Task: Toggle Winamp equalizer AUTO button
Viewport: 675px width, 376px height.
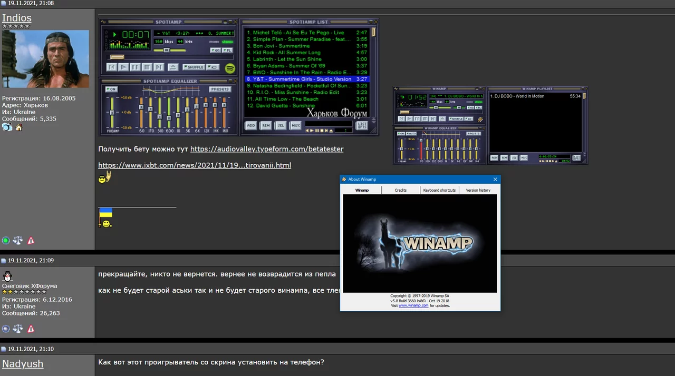Action: [x=411, y=133]
